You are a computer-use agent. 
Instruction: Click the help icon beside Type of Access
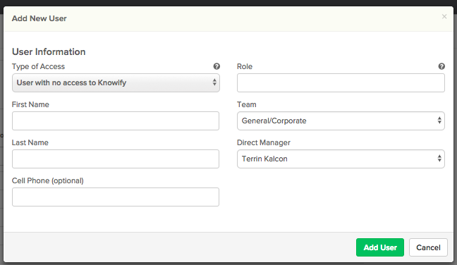[217, 66]
